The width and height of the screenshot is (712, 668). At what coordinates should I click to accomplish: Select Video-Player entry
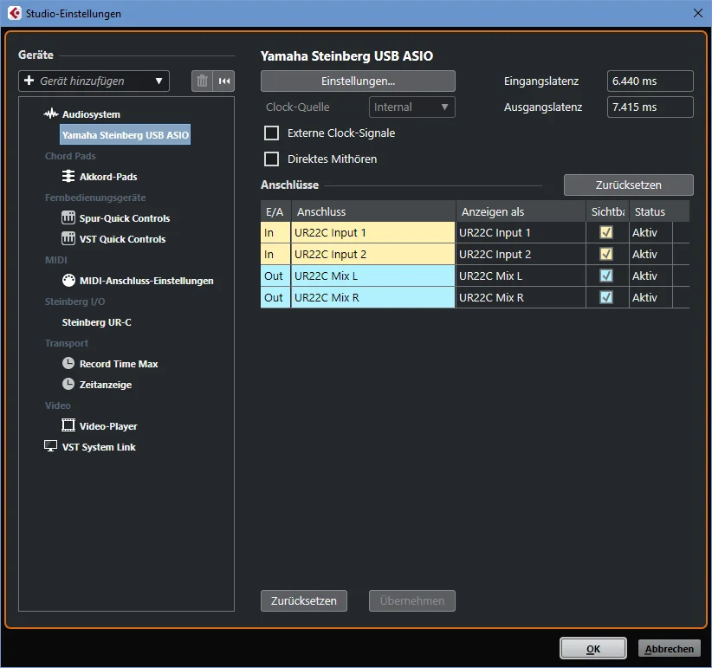[108, 426]
